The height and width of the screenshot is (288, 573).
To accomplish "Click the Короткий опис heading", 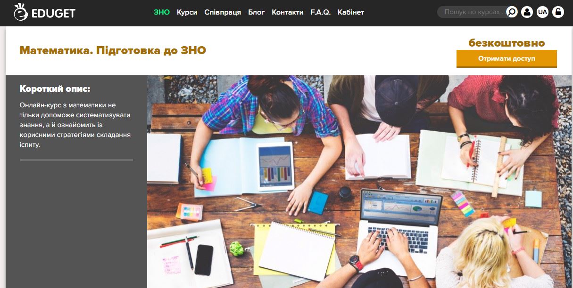I will (55, 88).
